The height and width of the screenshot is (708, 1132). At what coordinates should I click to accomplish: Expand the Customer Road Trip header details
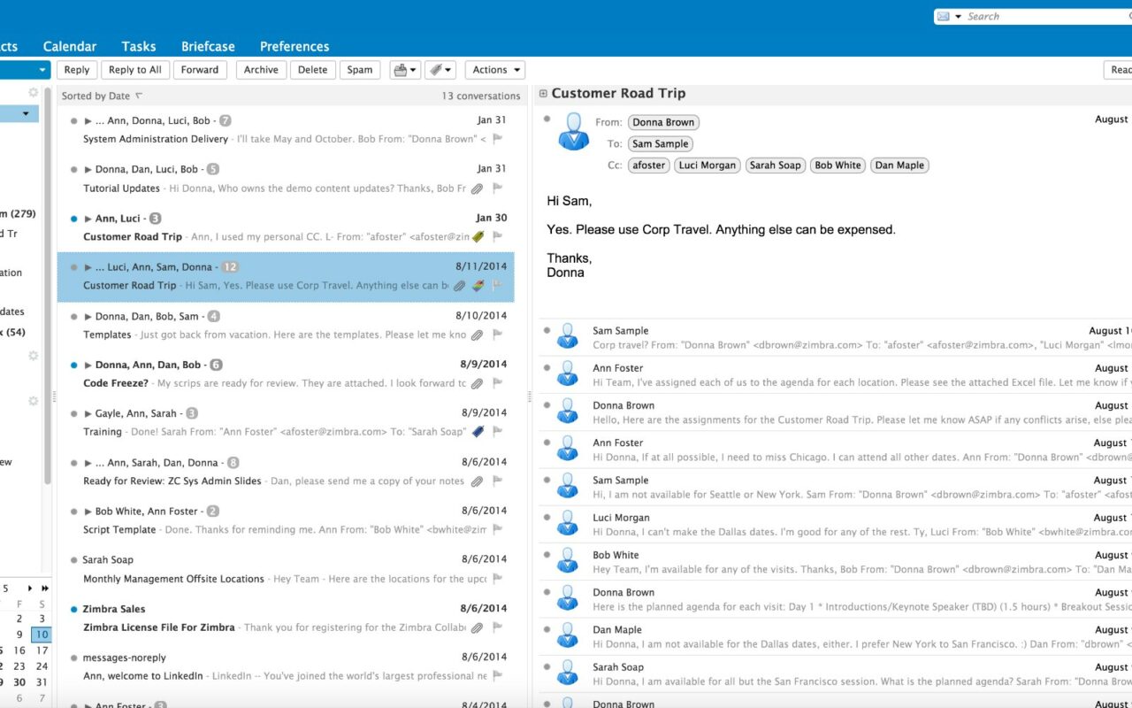click(x=543, y=94)
